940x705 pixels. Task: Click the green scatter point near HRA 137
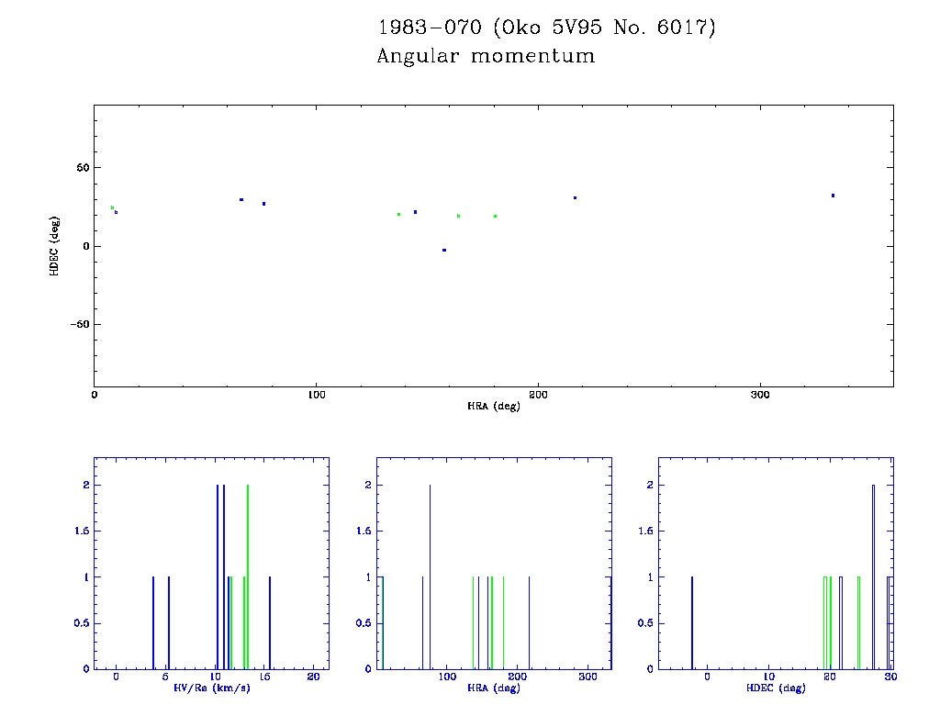(x=398, y=214)
